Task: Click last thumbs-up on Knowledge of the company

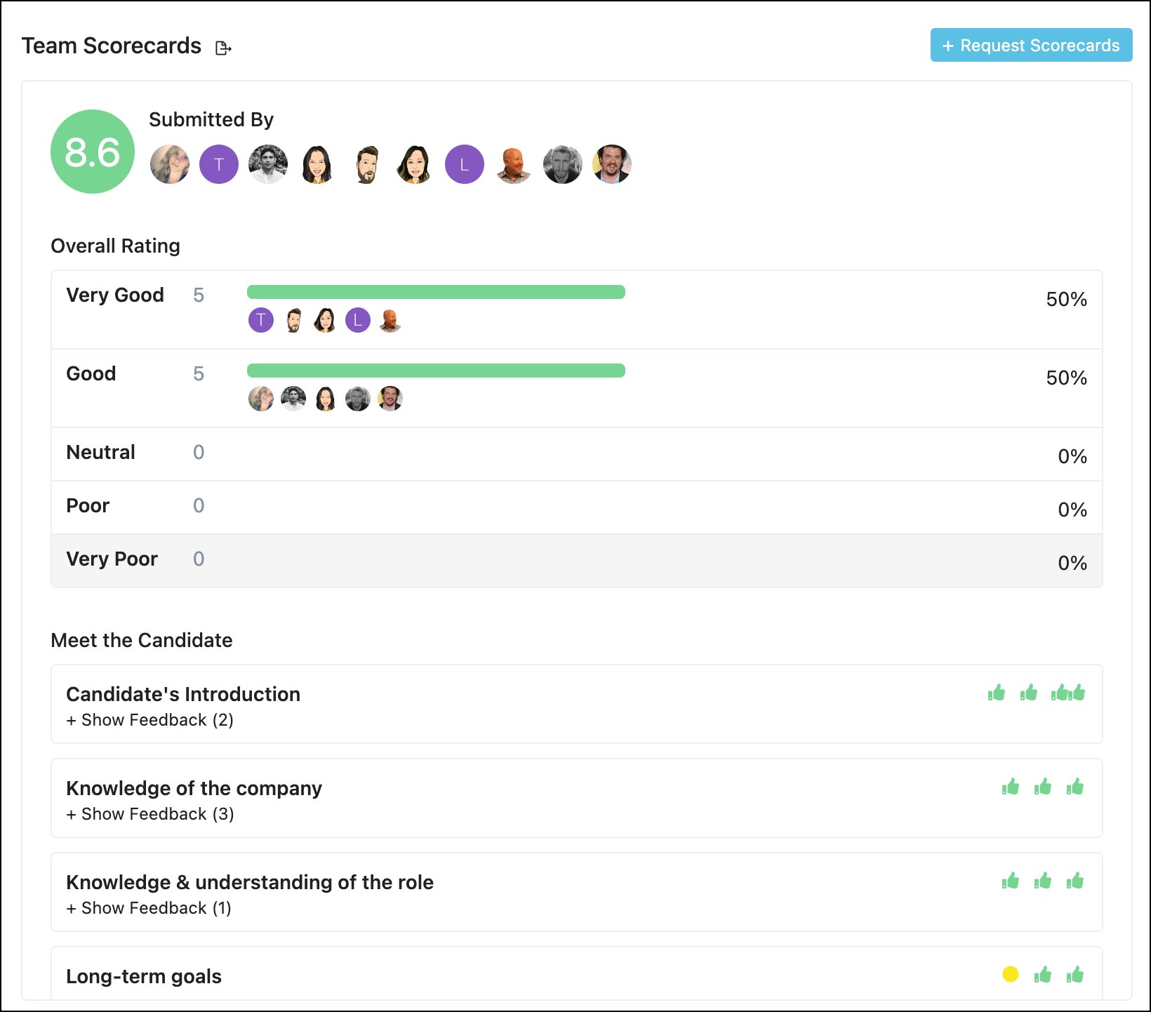Action: (x=1075, y=787)
